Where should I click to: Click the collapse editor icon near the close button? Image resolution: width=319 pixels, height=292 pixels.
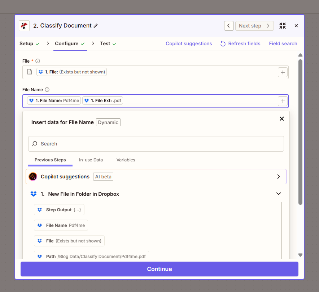(283, 26)
